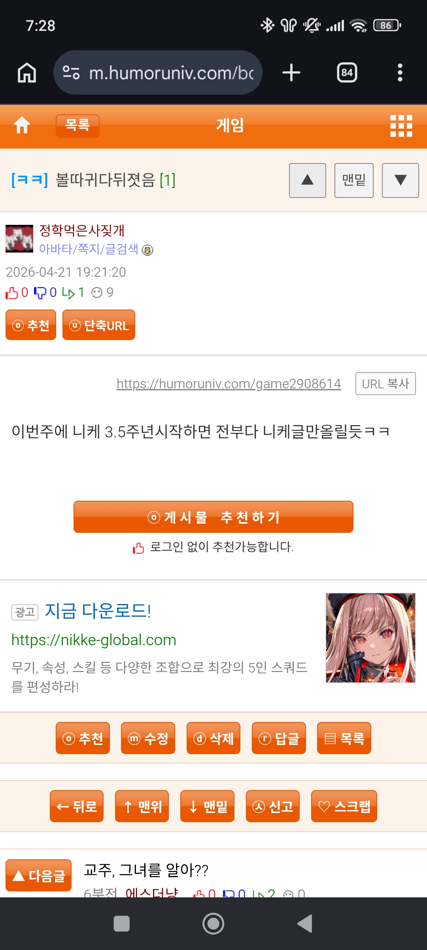Open new tab with plus icon

[291, 73]
